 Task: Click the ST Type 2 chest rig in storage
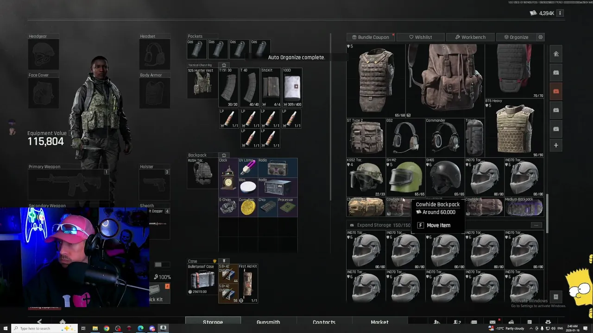pyautogui.click(x=366, y=137)
